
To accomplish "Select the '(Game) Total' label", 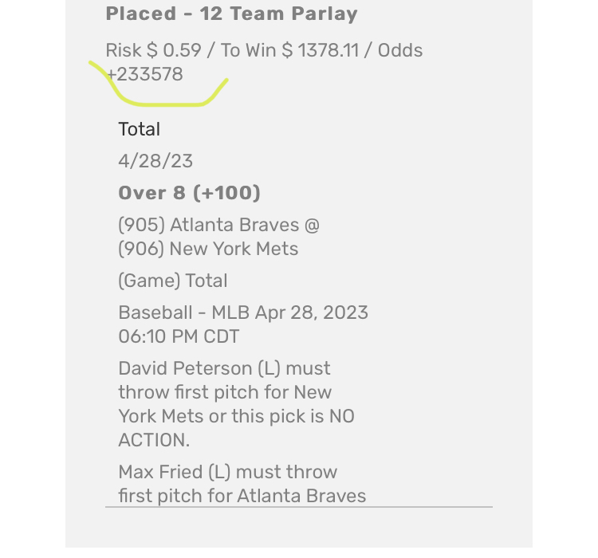I will tap(173, 281).
